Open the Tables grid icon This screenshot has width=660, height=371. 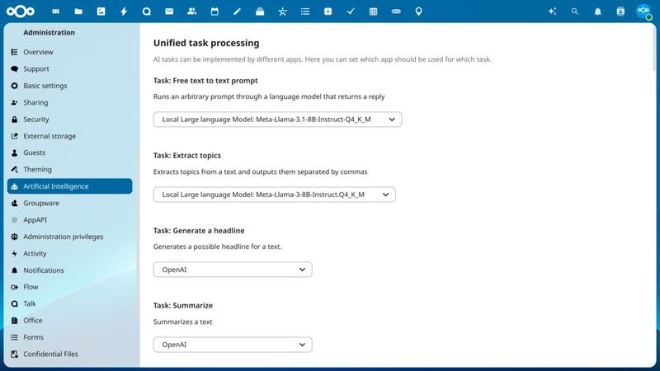coord(374,12)
